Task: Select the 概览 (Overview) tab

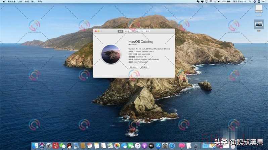Action: (121, 31)
